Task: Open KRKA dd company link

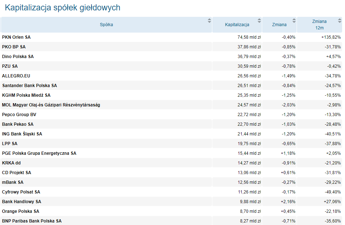Action: (x=11, y=163)
